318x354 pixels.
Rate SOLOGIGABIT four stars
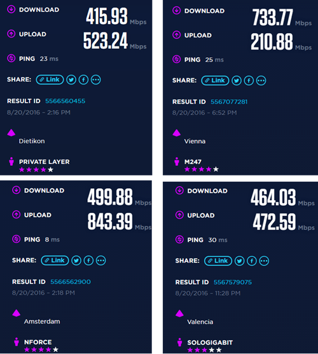[212, 350]
